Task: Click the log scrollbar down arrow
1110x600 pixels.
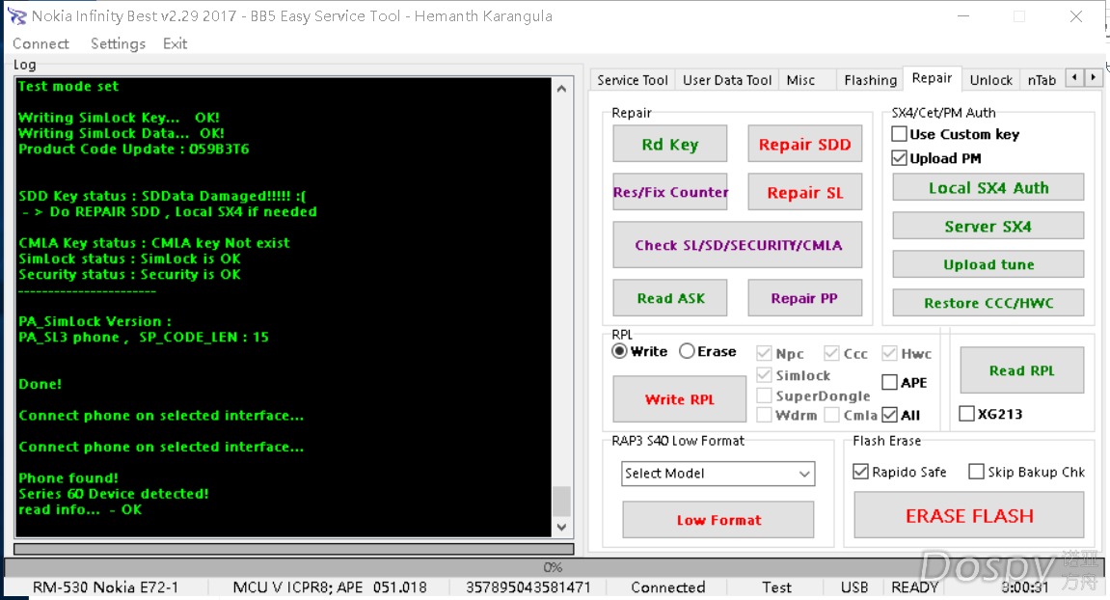Action: coord(561,527)
